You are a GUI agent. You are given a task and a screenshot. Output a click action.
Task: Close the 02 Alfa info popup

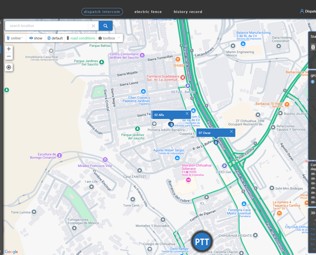[x=187, y=113]
